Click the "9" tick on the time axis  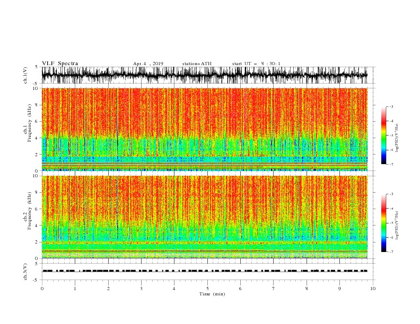coord(339,289)
